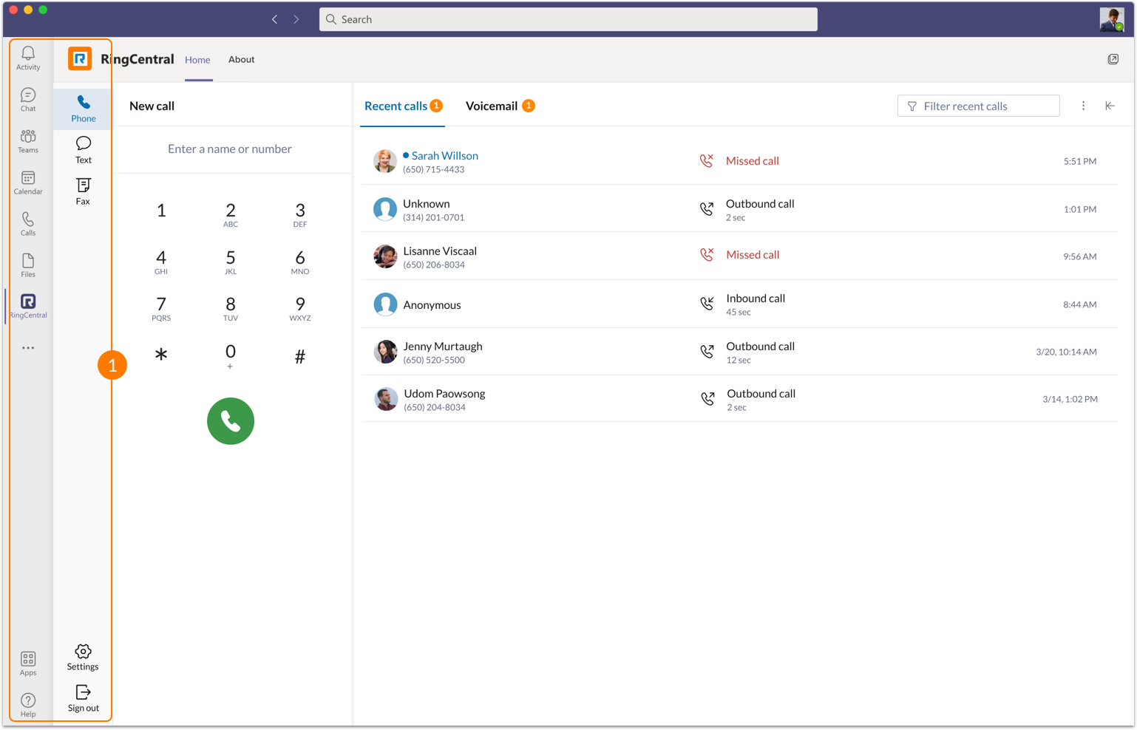This screenshot has width=1137, height=730.
Task: Go back with the navigation arrow
Action: coord(275,19)
